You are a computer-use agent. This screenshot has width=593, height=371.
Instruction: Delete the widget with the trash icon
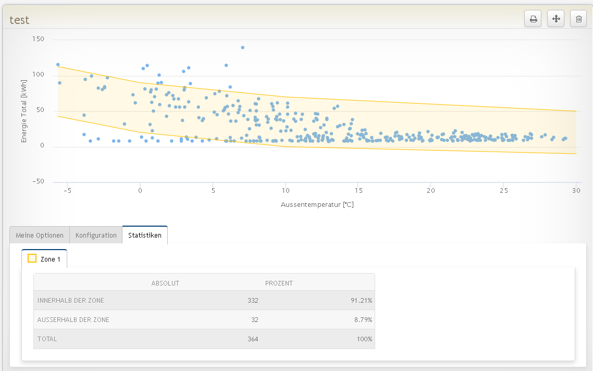point(578,19)
